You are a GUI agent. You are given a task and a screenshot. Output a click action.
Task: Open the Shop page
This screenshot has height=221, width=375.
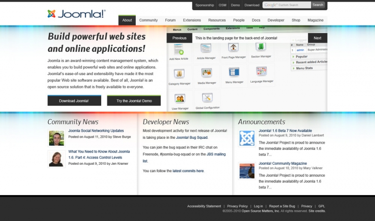tap(296, 20)
